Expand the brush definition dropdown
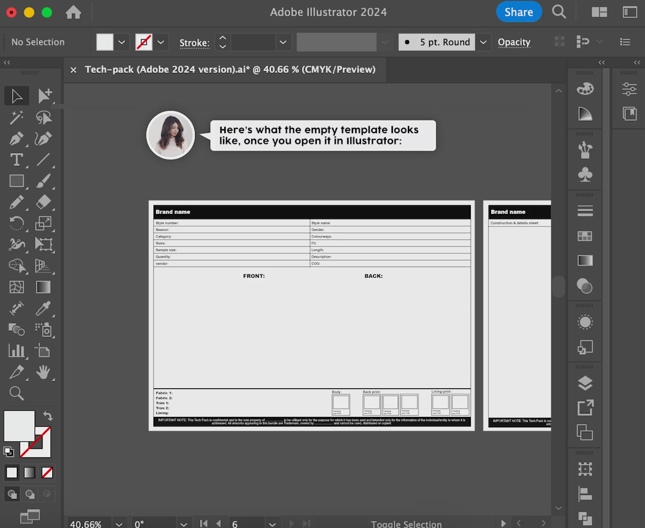The height and width of the screenshot is (528, 645). (483, 42)
